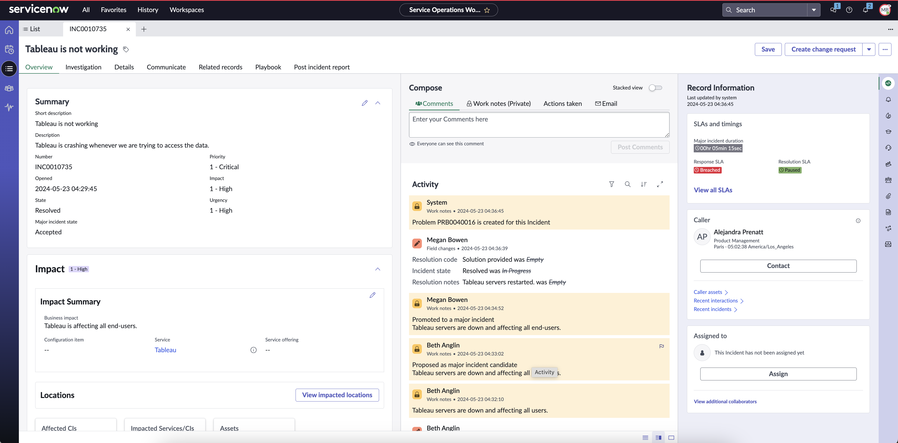The width and height of the screenshot is (898, 443).
Task: Collapse the Impact section
Action: pyautogui.click(x=378, y=269)
